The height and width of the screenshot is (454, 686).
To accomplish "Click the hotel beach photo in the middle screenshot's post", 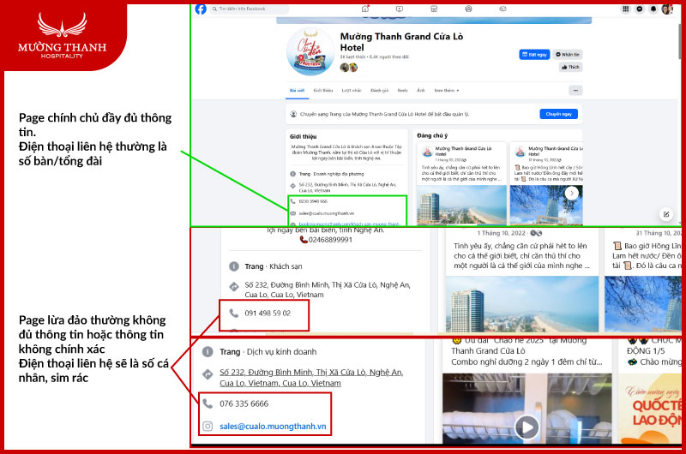I will click(522, 304).
